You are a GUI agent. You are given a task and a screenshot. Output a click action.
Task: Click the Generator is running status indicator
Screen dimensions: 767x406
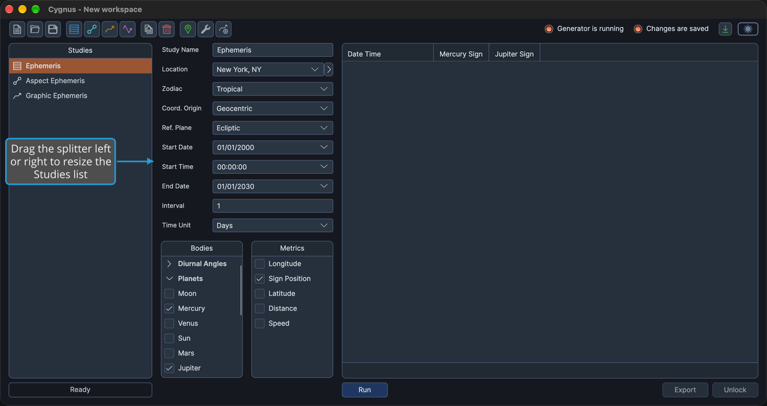tap(584, 29)
